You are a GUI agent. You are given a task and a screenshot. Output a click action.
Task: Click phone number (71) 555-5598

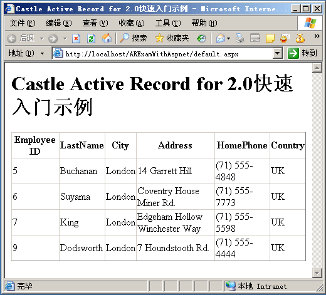coord(234,222)
